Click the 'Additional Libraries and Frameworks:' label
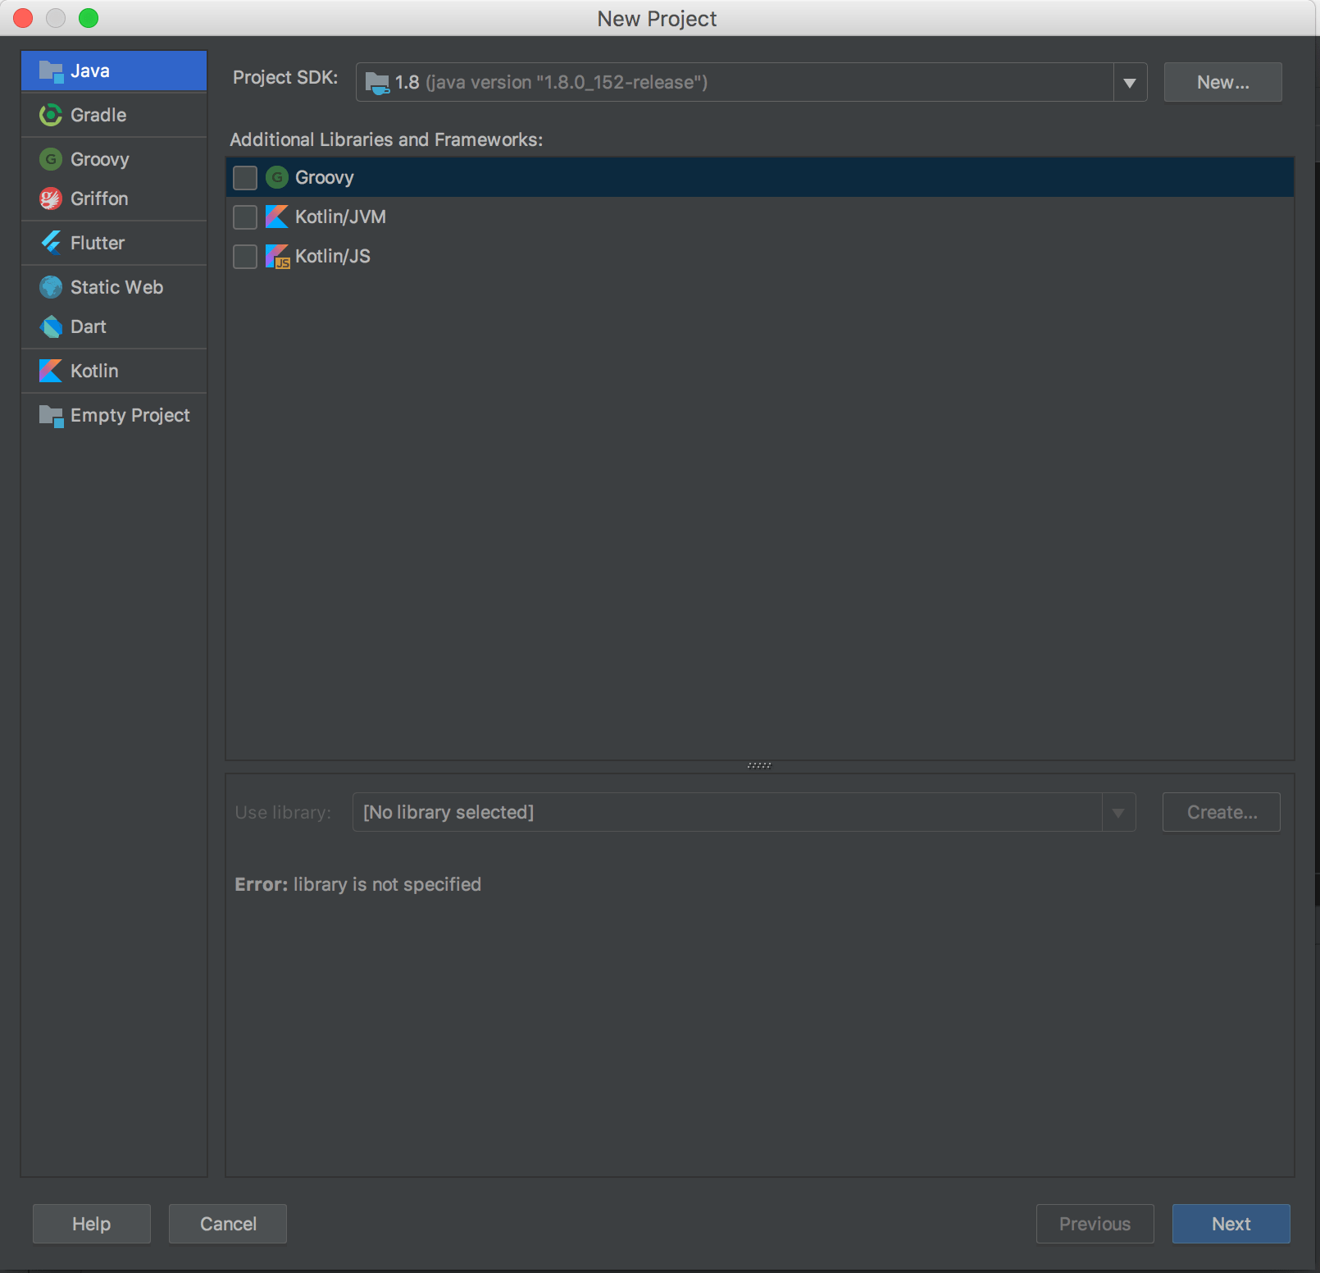This screenshot has width=1320, height=1273. tap(386, 139)
